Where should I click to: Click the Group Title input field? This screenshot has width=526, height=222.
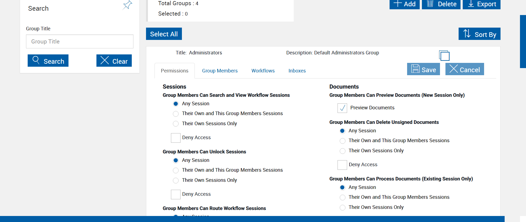[x=80, y=42]
